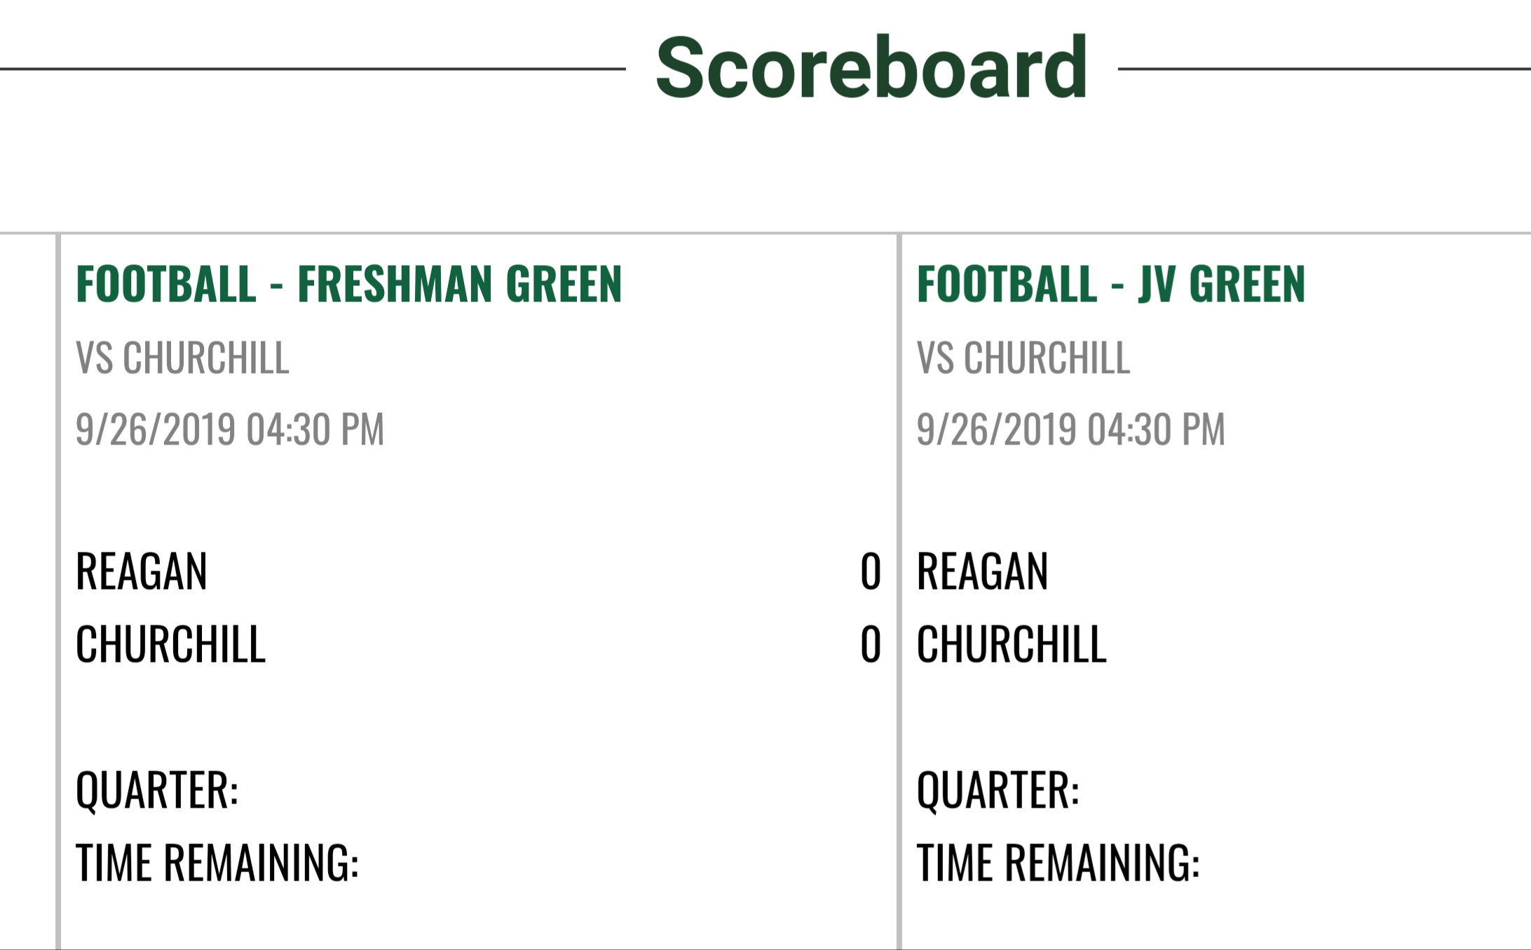
Task: Click Churchill's score in Freshman Green game
Action: coord(870,644)
